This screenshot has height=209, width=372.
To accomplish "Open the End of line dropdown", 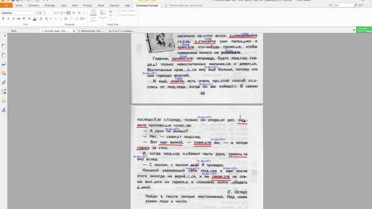I will 127,15.
